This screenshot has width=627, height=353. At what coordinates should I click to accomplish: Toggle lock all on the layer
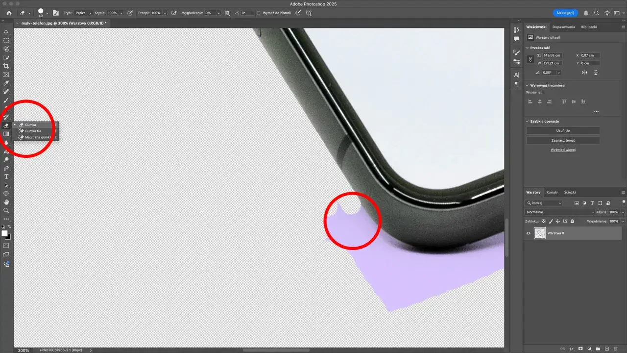pos(572,222)
